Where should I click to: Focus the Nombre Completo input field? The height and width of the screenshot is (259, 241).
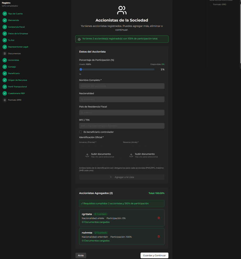(122, 86)
